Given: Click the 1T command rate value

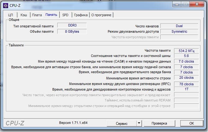Looking at the screenshot, I should (187, 89).
